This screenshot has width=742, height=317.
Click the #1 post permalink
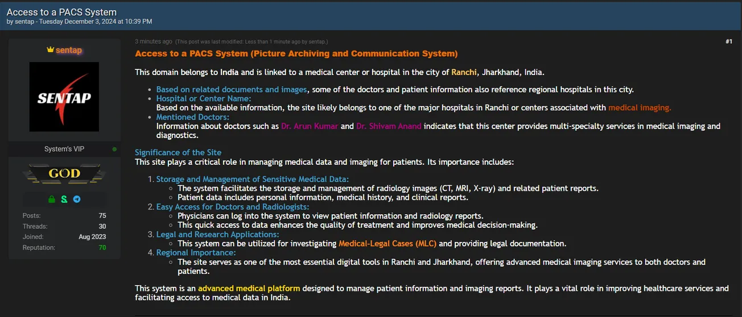(729, 41)
